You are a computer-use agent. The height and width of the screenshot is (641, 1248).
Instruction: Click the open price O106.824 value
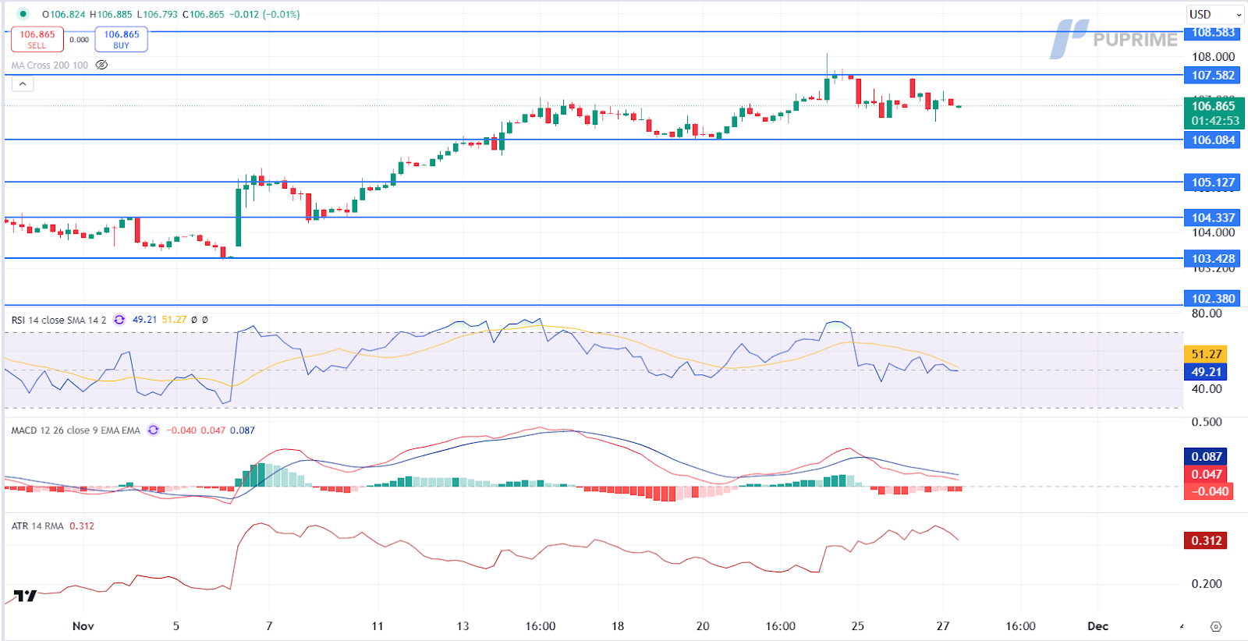tap(64, 14)
